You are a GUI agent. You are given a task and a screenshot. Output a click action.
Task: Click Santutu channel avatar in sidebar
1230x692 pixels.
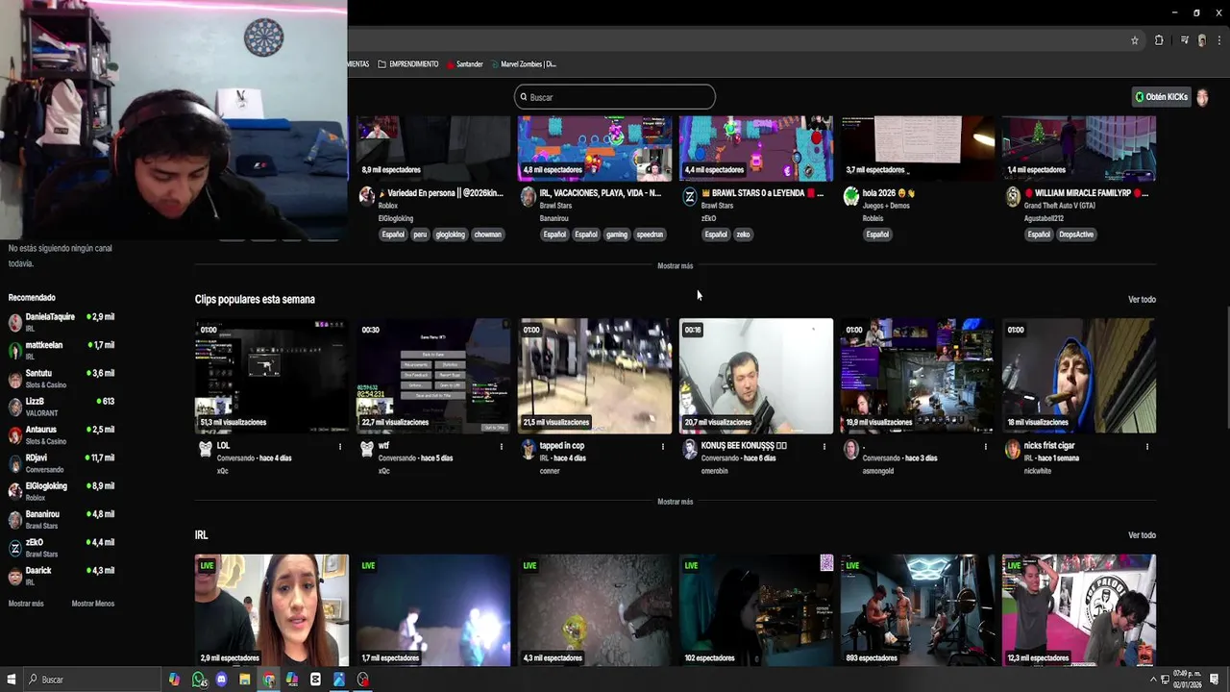coord(15,379)
